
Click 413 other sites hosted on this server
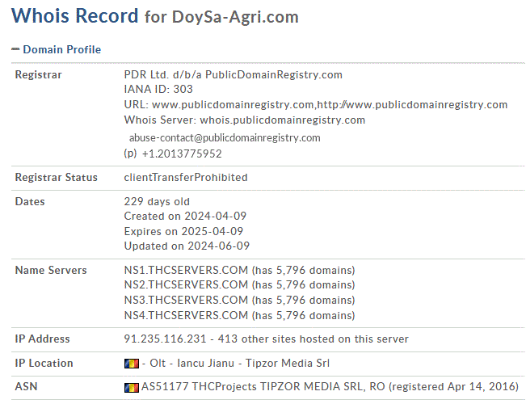click(313, 339)
